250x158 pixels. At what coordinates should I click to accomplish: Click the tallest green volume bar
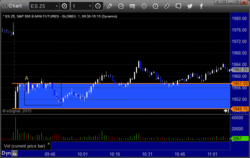pos(16,129)
